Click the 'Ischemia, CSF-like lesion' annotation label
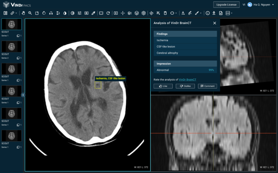 click(110, 78)
